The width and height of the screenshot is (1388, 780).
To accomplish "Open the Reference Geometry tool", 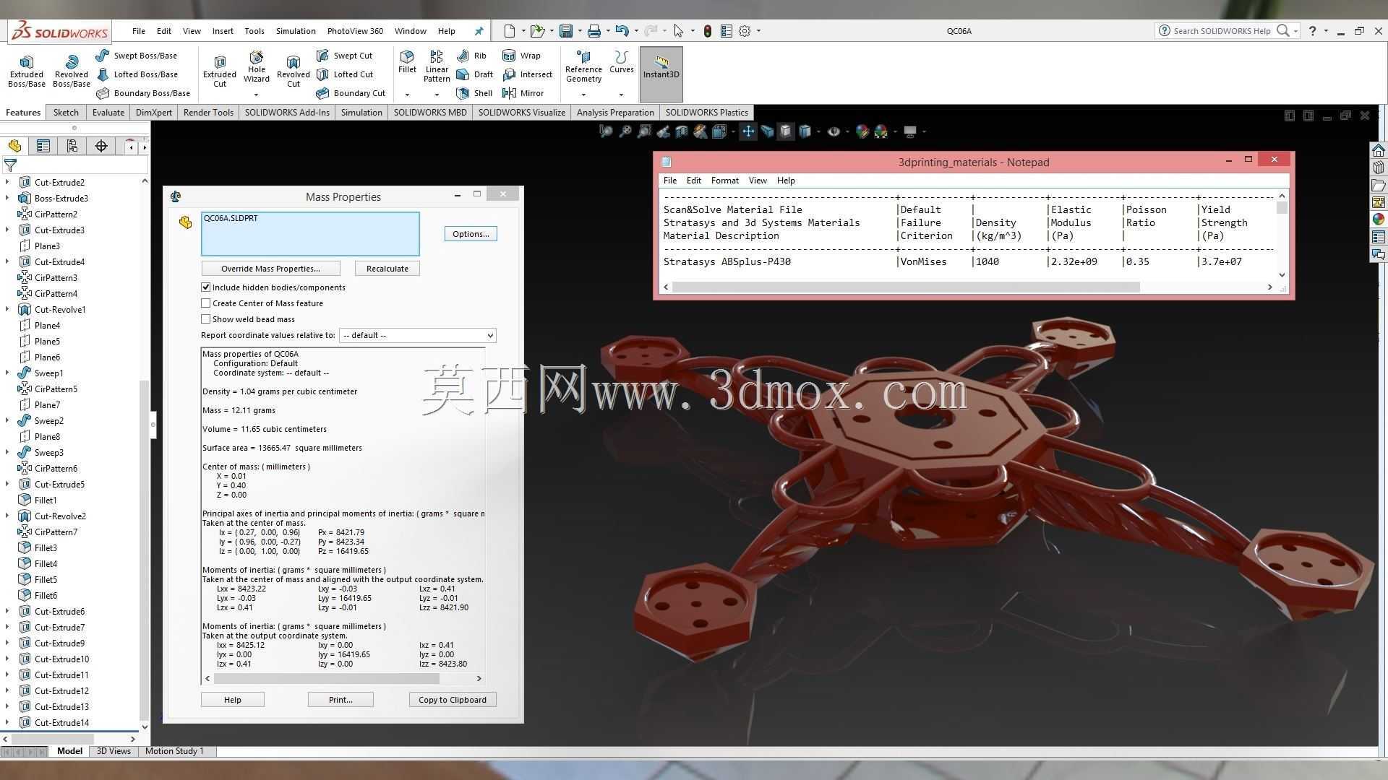I will coord(583,66).
